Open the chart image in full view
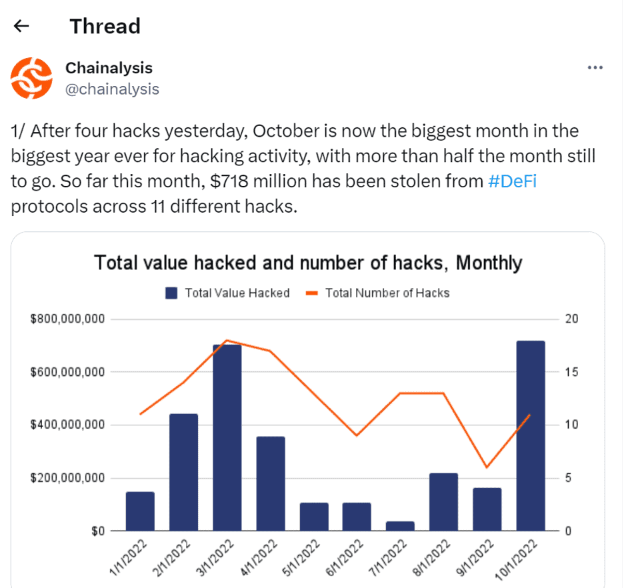Screen dimensions: 624x588 click(311, 410)
